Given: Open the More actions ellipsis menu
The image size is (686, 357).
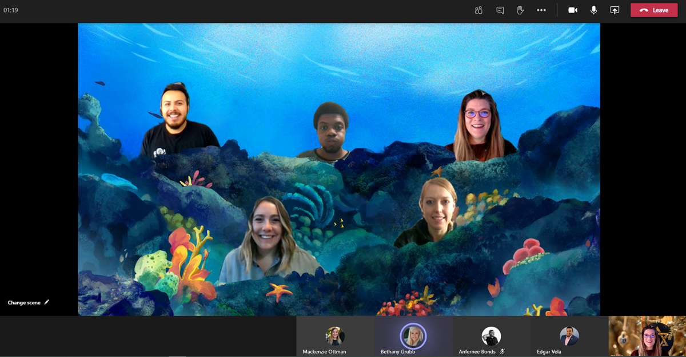Looking at the screenshot, I should (x=541, y=10).
